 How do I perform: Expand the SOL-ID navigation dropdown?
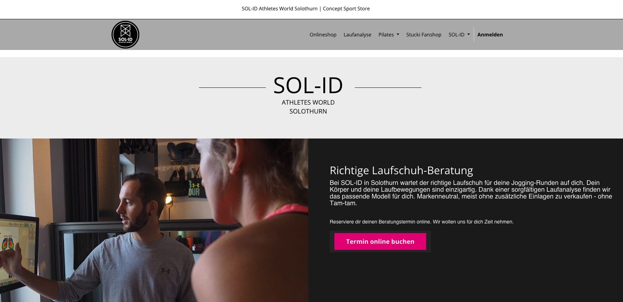(459, 35)
